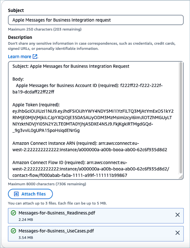Image resolution: width=190 pixels, height=248 pixels.
Task: Click the upload icon in Attach files
Action: coord(16,194)
